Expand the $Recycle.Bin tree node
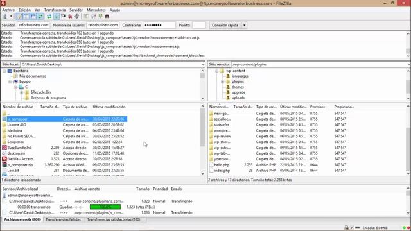The height and width of the screenshot is (231, 411). (21, 92)
